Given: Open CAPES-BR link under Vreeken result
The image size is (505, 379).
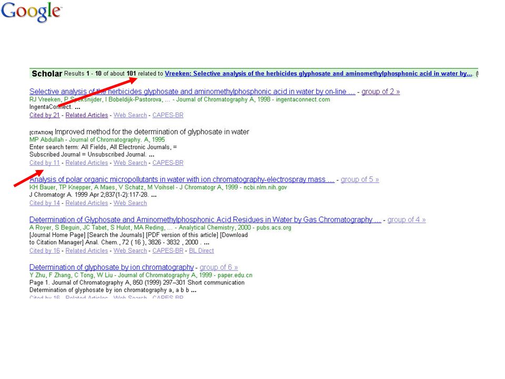Looking at the screenshot, I should coord(168,115).
